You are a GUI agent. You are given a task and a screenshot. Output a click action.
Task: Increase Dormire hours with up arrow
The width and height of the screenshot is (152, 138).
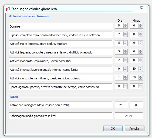(x=125, y=25)
